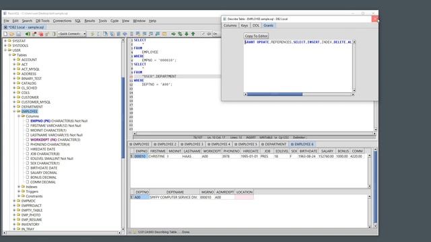The image size is (431, 242).
Task: Click the column icon beside SALARY DECIMAL
Action: 27,173
